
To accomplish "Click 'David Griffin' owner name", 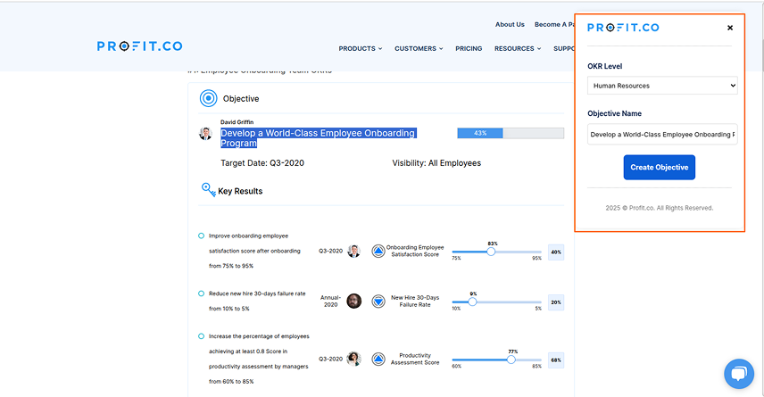I will point(237,122).
